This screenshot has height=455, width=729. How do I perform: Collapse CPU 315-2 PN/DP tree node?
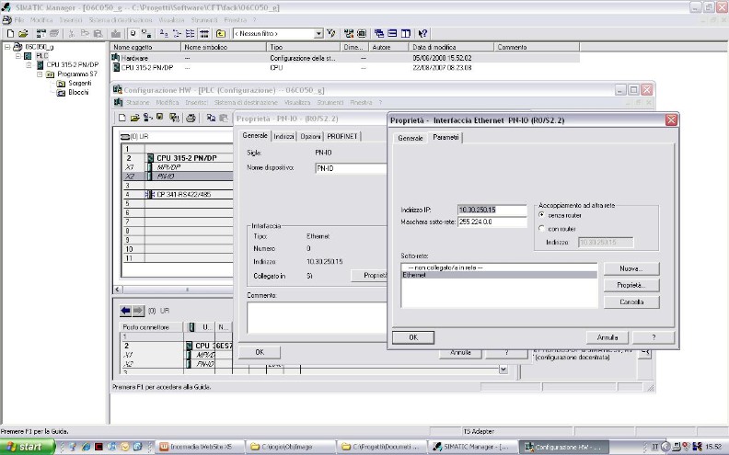(x=29, y=65)
